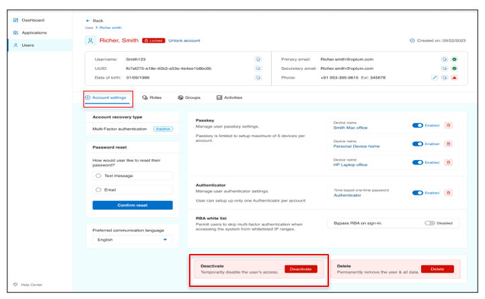Click the Authenticator device name link
Viewport: 485px width, 299px height.
pos(347,196)
